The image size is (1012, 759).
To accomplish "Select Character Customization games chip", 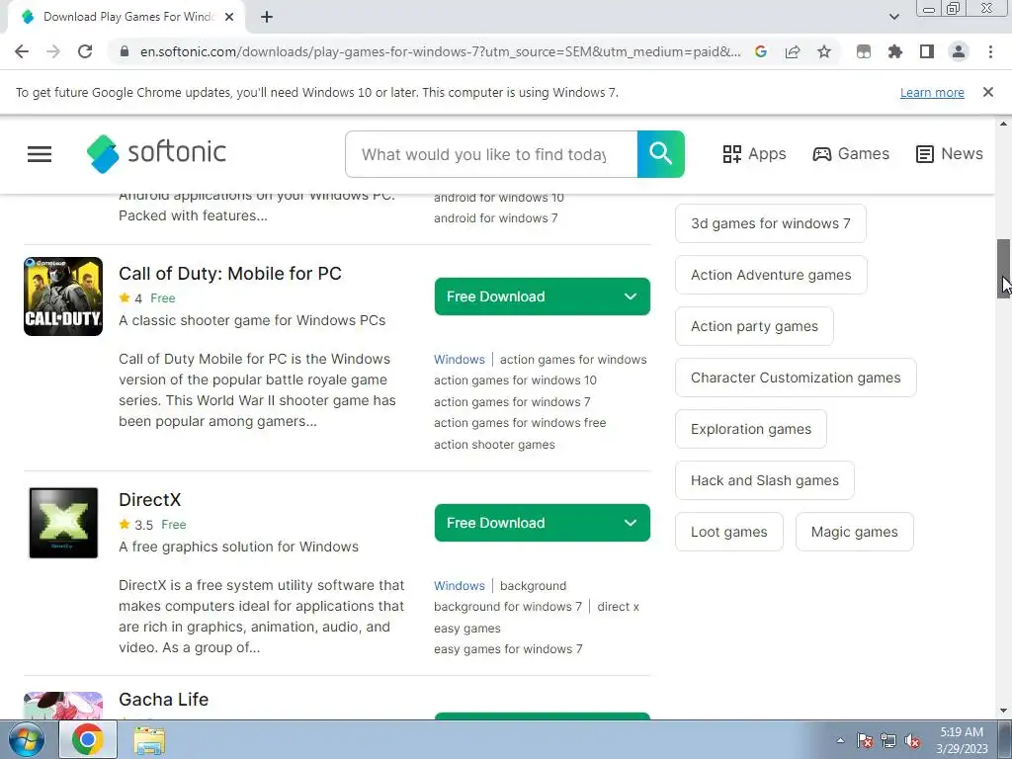I will 796,378.
